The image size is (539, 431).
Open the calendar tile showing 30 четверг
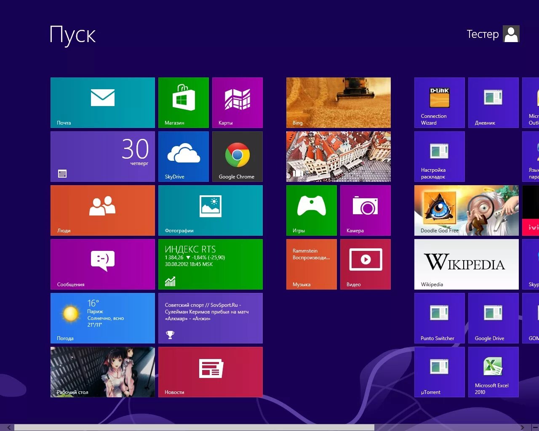(x=103, y=157)
